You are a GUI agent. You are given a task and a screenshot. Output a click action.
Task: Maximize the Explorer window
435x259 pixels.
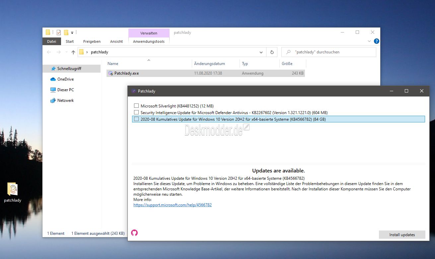pyautogui.click(x=357, y=32)
